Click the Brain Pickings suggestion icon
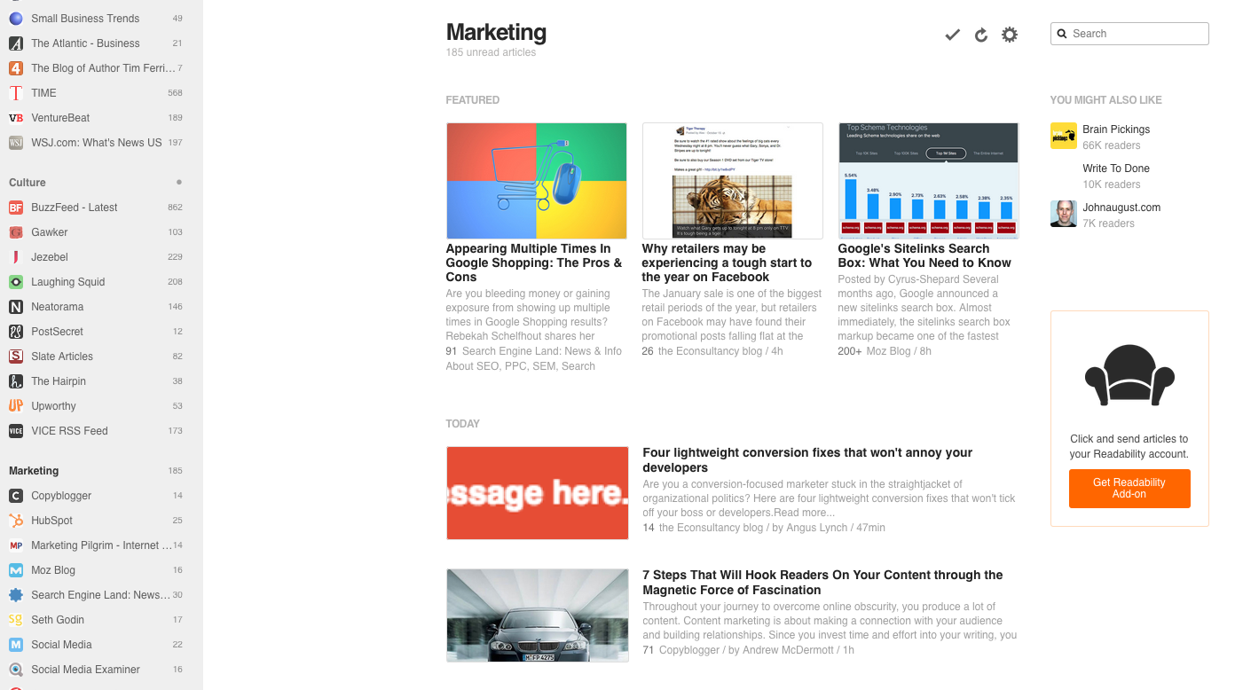The width and height of the screenshot is (1235, 690). pyautogui.click(x=1064, y=136)
